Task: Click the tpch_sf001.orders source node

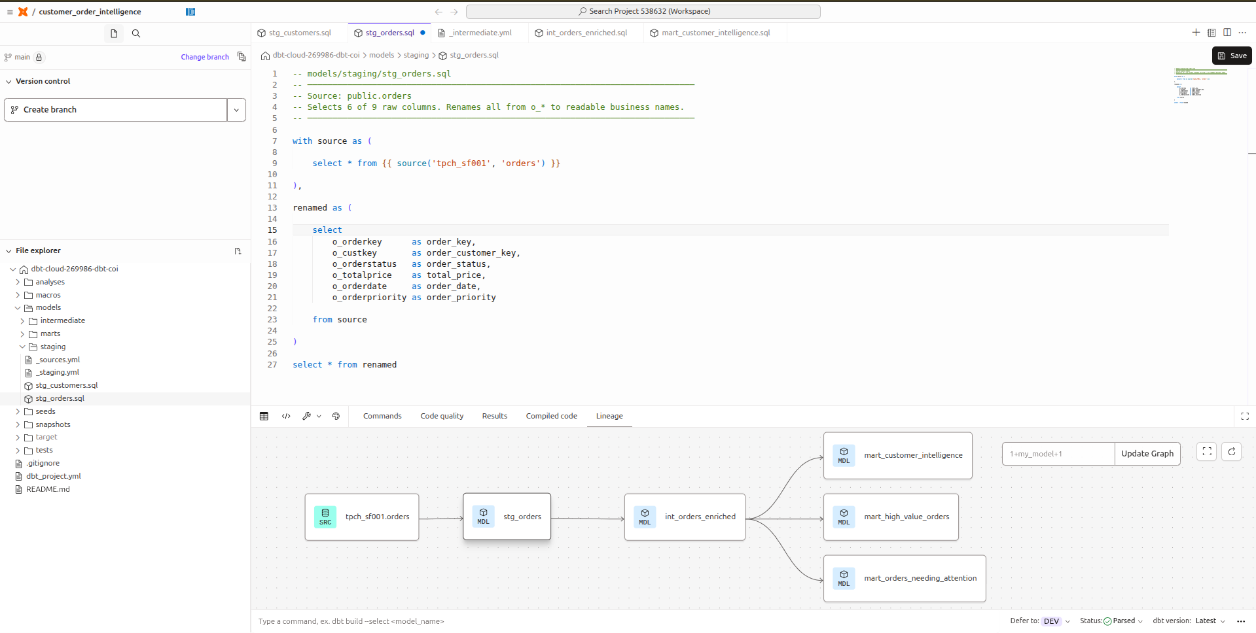Action: 362,517
